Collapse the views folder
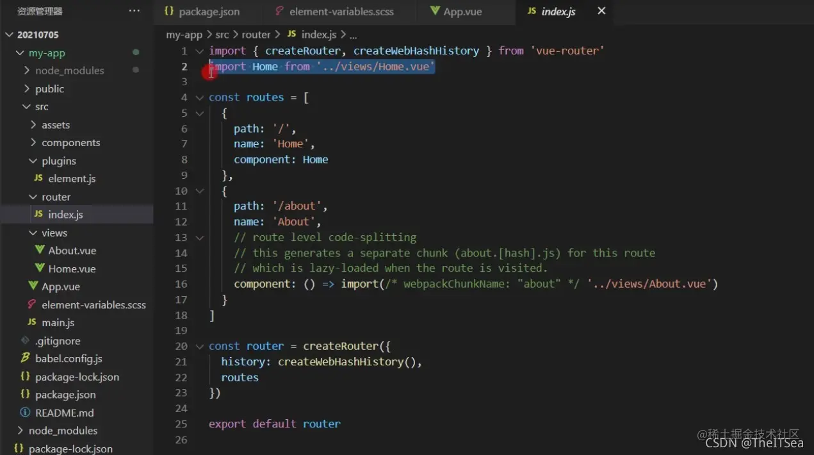 click(x=33, y=233)
